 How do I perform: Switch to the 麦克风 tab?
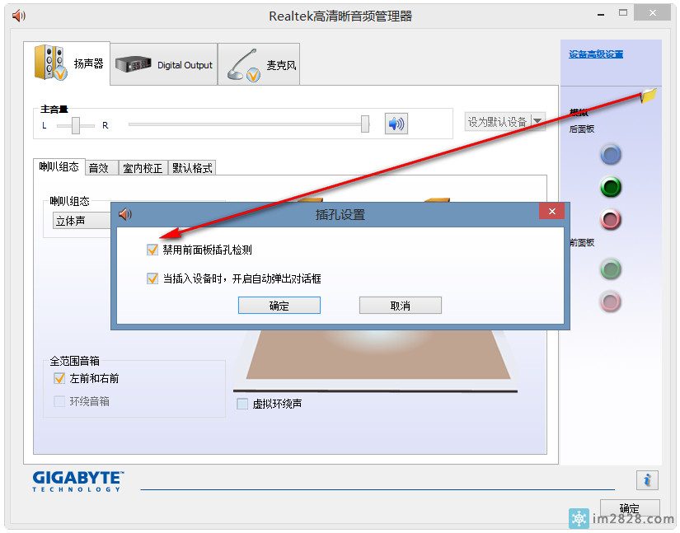click(259, 65)
